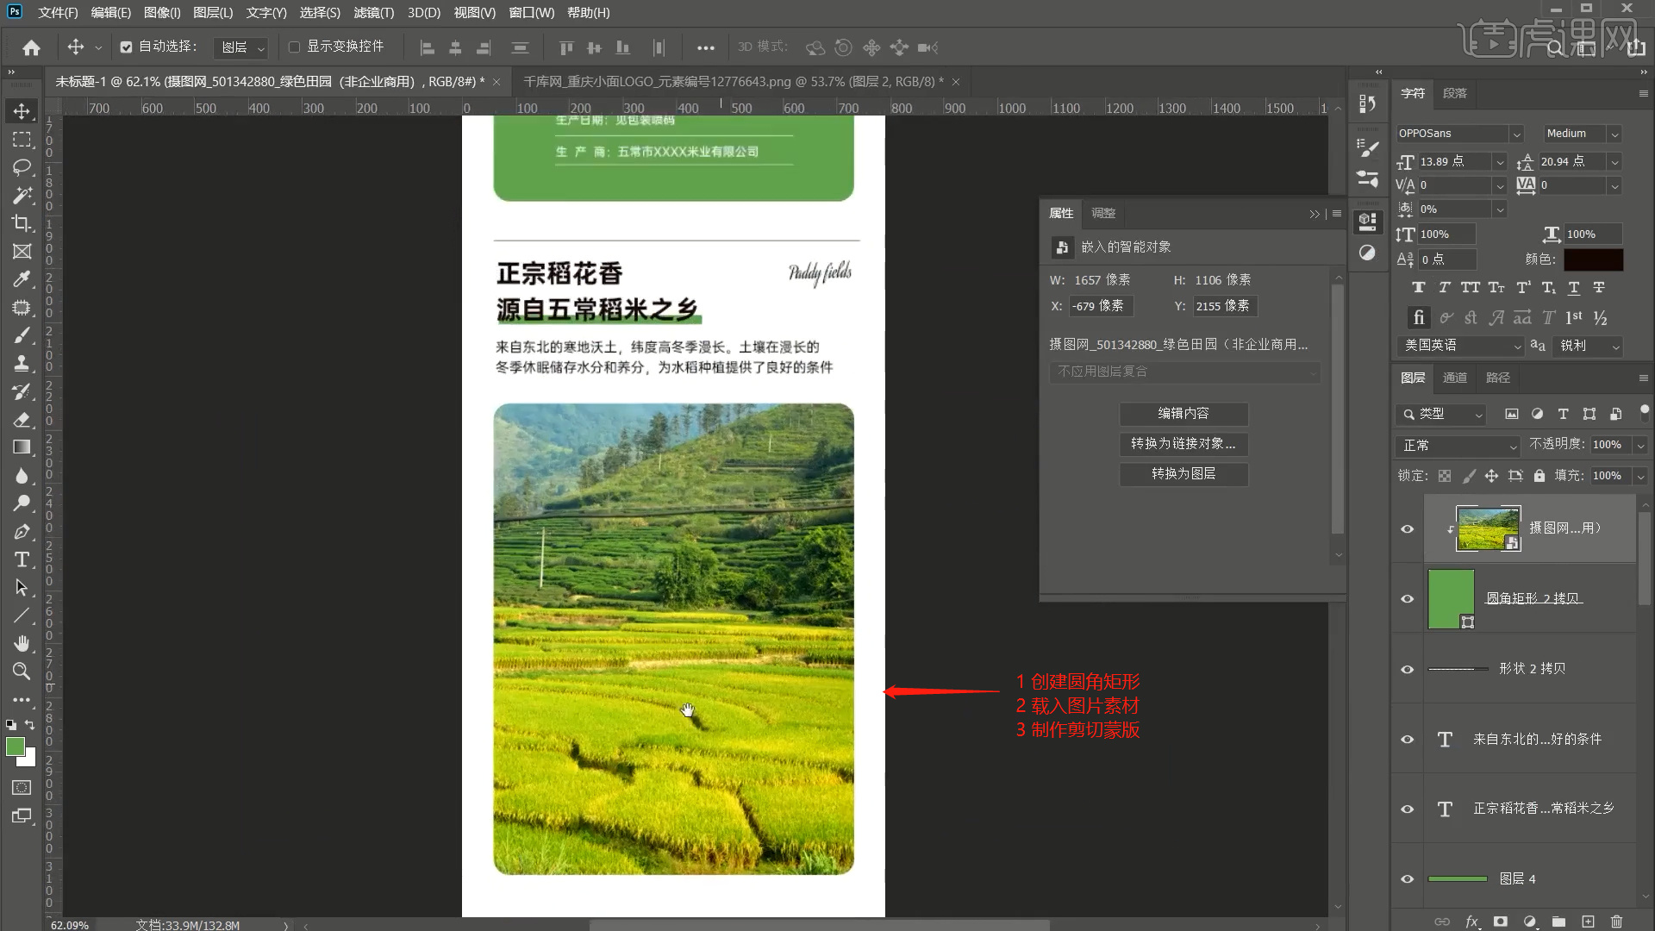Select the Gradient tool
The width and height of the screenshot is (1655, 931).
click(22, 447)
